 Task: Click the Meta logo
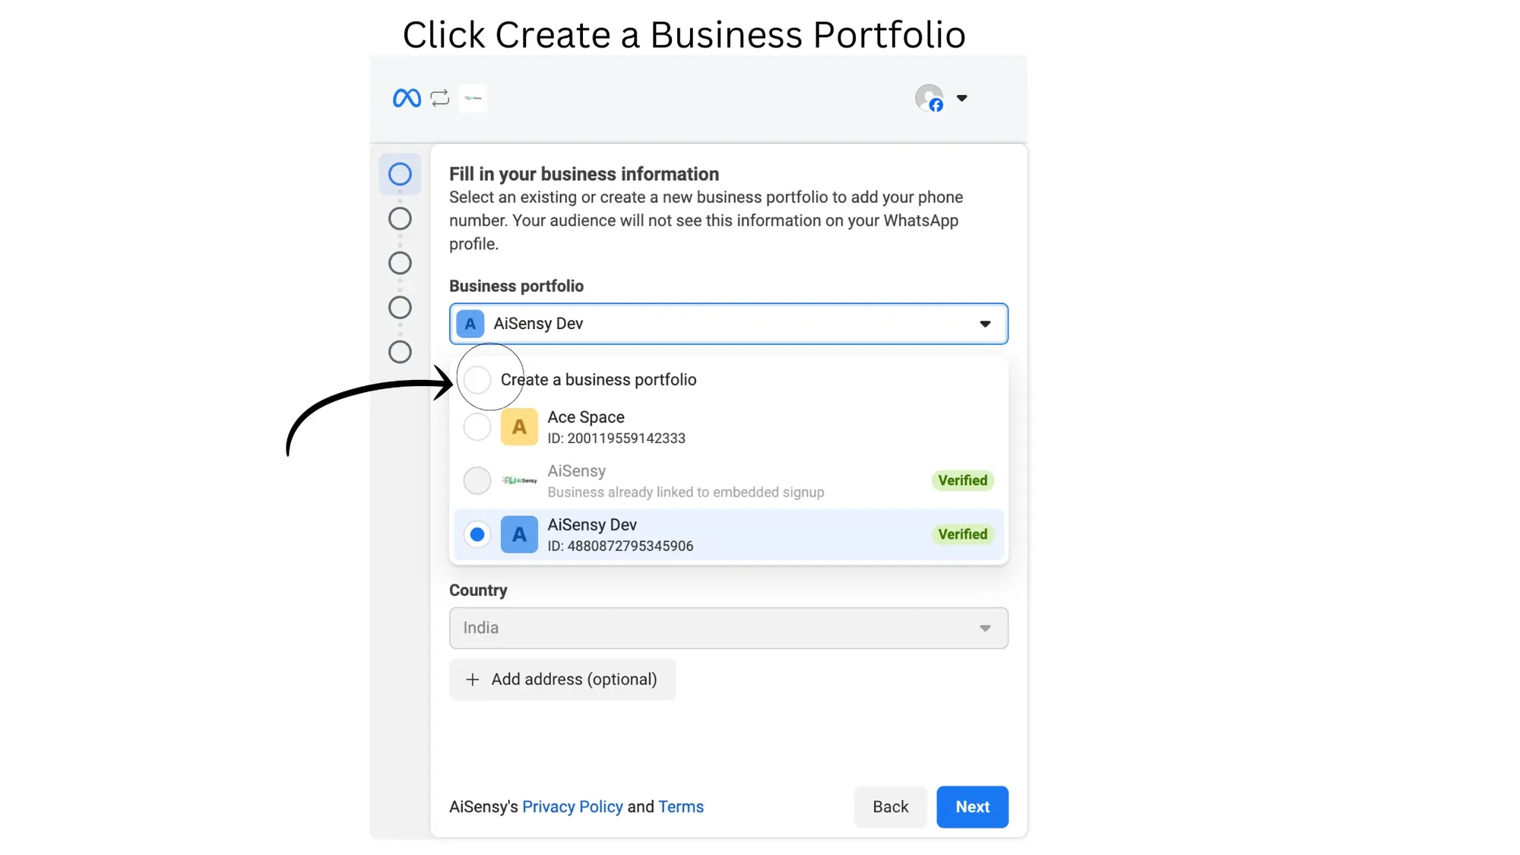[406, 97]
